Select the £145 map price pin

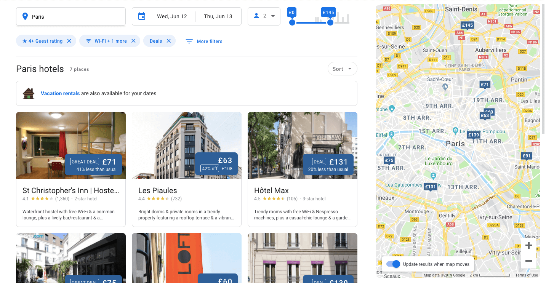pos(468,26)
